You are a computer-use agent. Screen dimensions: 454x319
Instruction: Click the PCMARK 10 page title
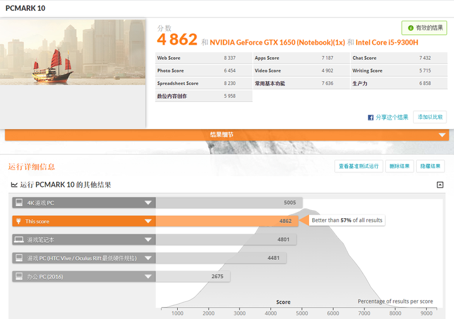click(25, 8)
